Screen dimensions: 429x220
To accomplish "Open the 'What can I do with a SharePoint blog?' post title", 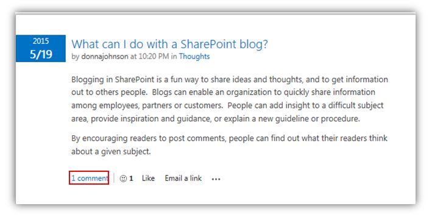I will click(x=169, y=44).
